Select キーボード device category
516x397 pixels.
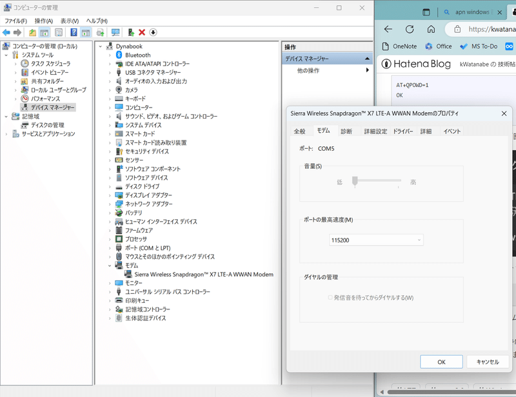pyautogui.click(x=135, y=99)
